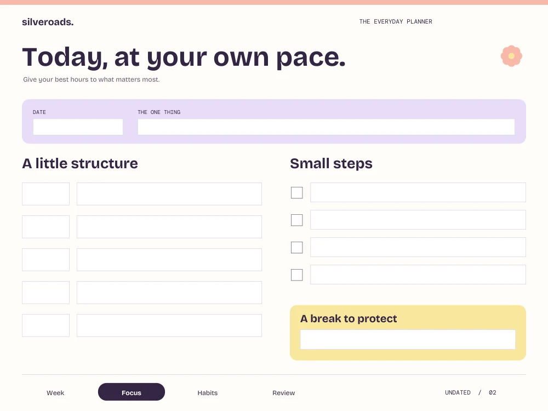Select the first Small steps text field

tap(418, 192)
